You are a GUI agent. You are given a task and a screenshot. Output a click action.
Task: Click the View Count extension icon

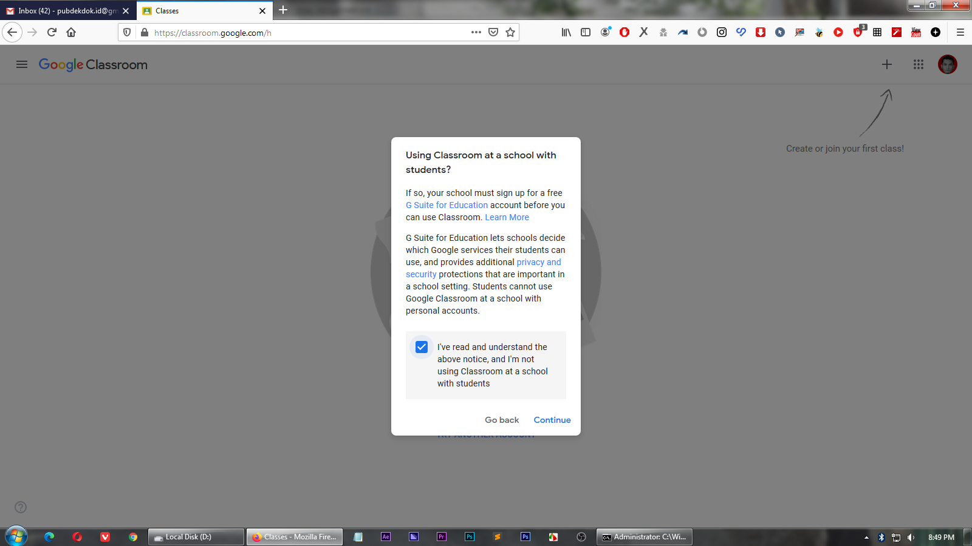[x=916, y=32]
